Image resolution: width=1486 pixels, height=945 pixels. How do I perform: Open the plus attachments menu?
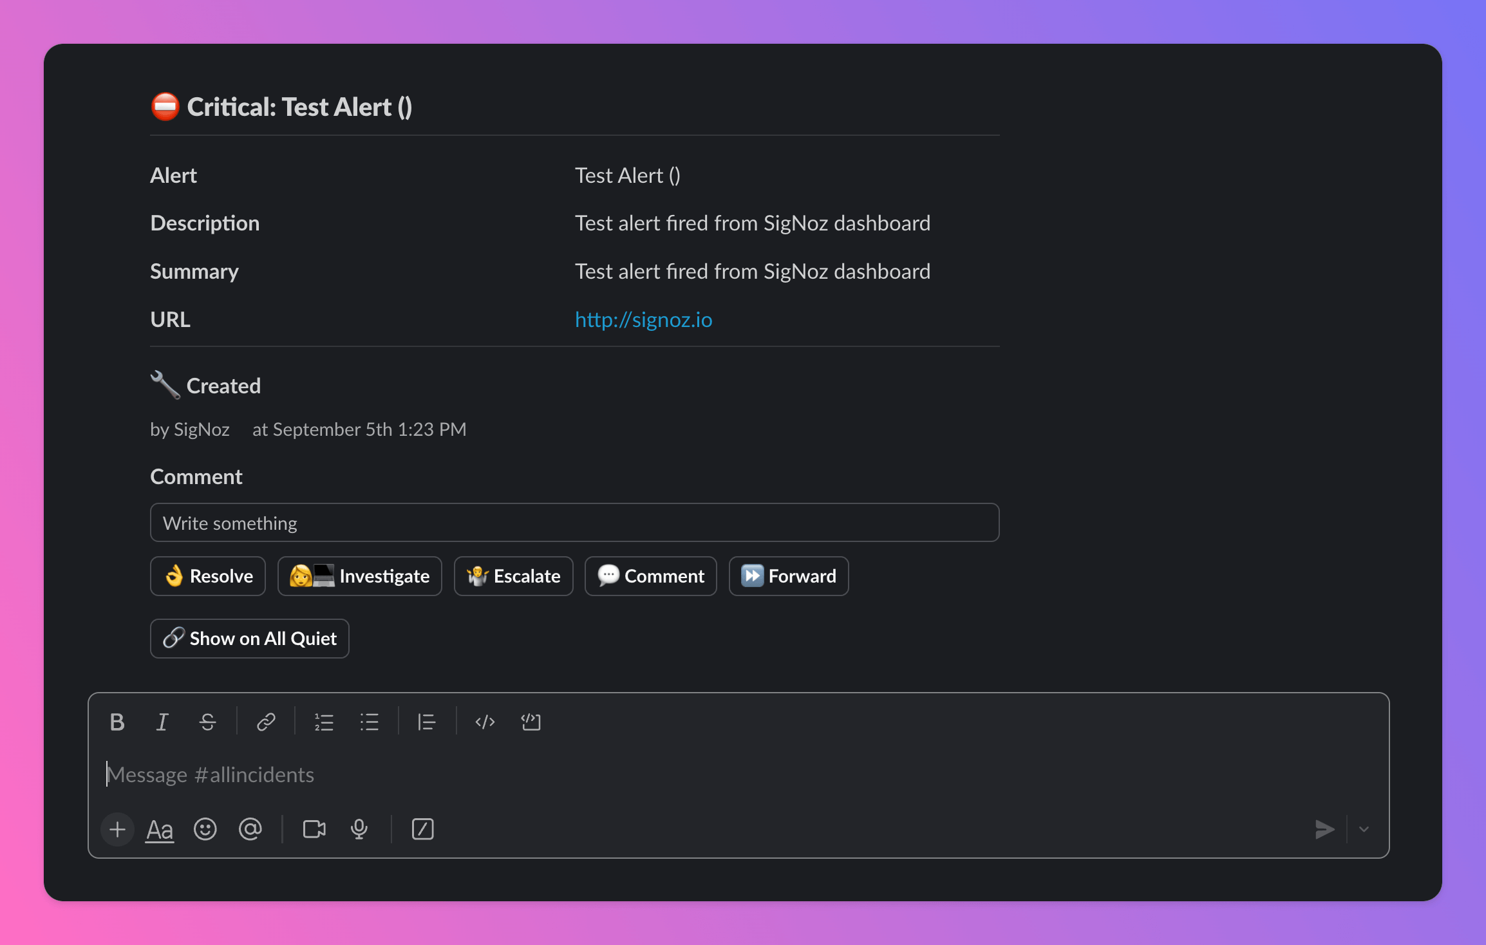(117, 829)
